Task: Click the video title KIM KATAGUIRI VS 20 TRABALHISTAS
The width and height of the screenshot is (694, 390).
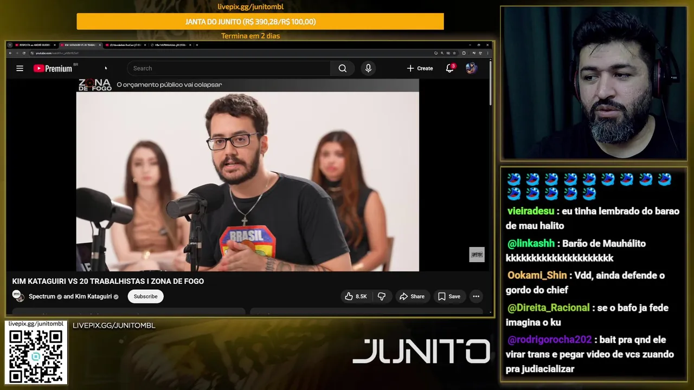Action: pyautogui.click(x=108, y=281)
